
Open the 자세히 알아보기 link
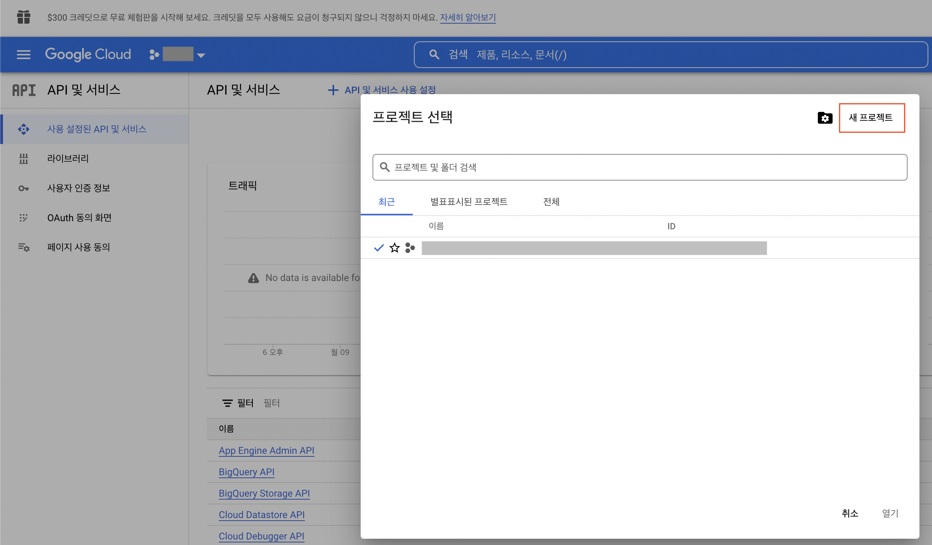(467, 17)
